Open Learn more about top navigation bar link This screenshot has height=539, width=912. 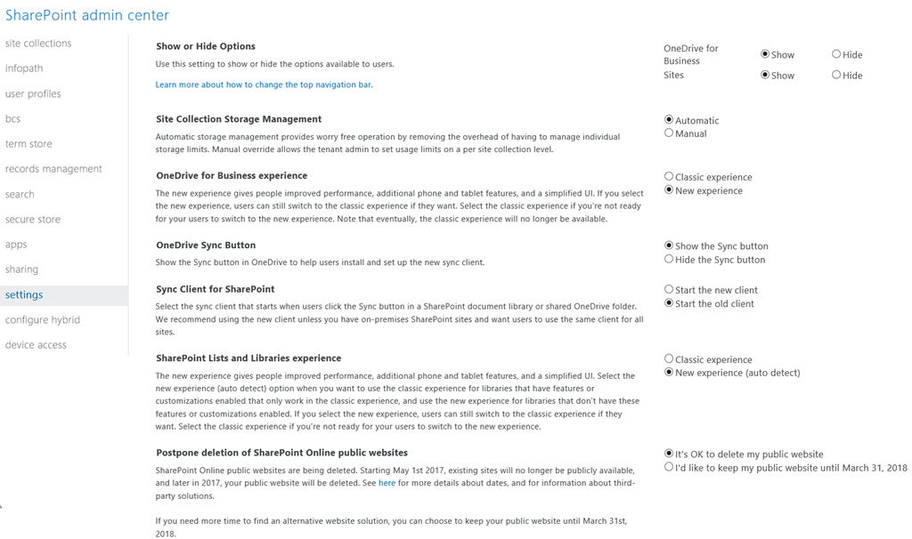(x=264, y=84)
